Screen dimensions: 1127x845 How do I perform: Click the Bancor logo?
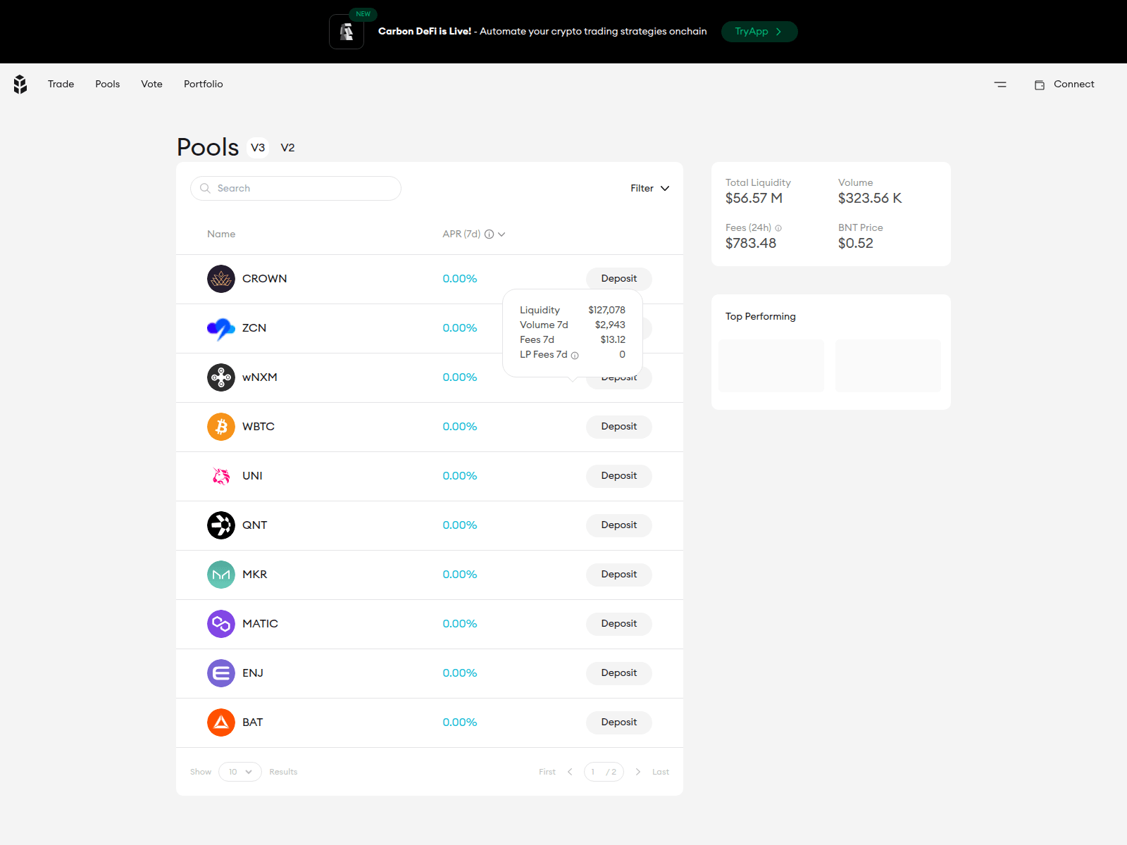point(20,84)
